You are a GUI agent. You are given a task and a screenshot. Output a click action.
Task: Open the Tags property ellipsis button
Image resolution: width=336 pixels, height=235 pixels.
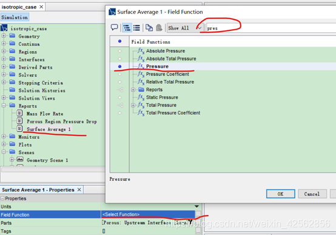(x=198, y=231)
